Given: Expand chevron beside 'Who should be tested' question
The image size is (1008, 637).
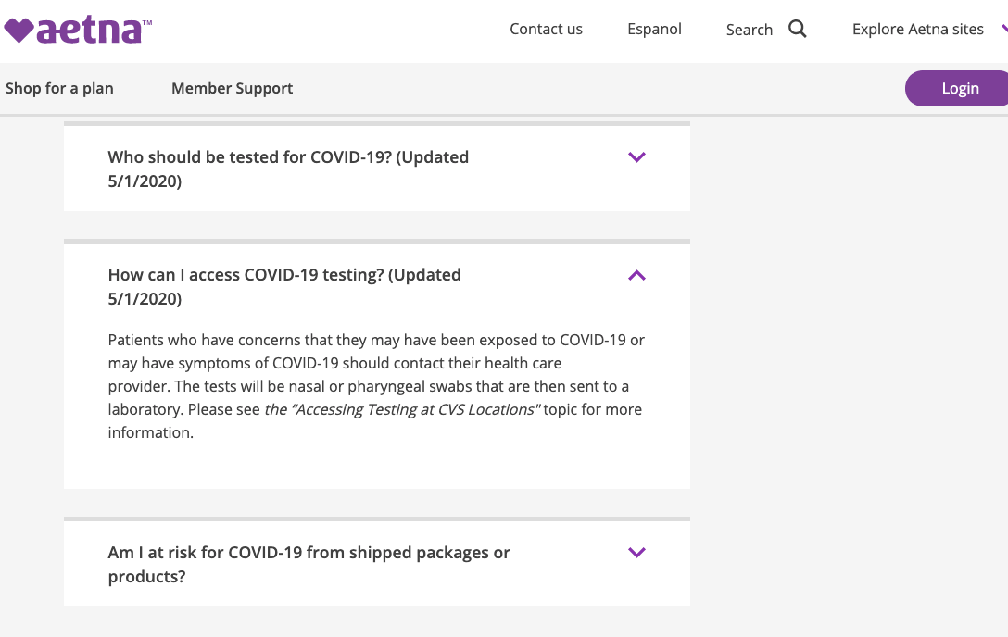Looking at the screenshot, I should pyautogui.click(x=636, y=157).
